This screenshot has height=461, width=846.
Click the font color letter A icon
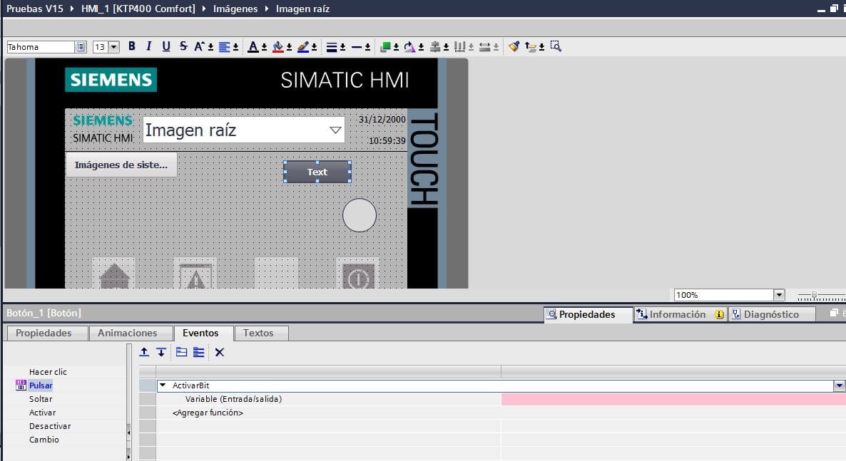tap(253, 47)
